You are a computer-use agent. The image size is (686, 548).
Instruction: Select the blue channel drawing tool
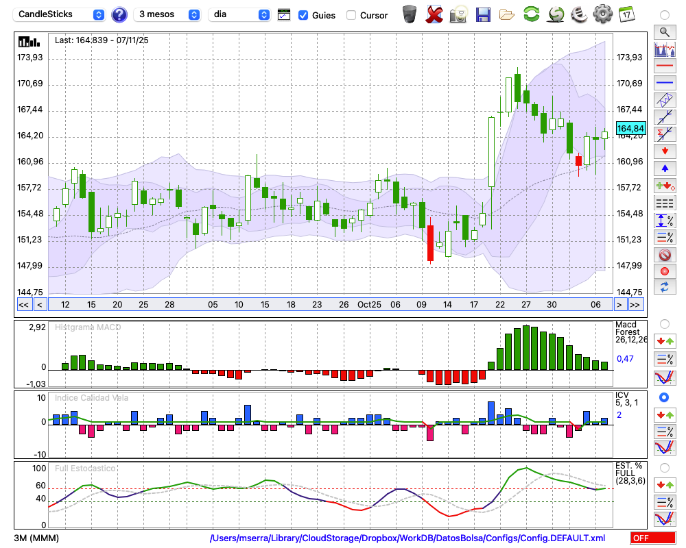[x=664, y=99]
